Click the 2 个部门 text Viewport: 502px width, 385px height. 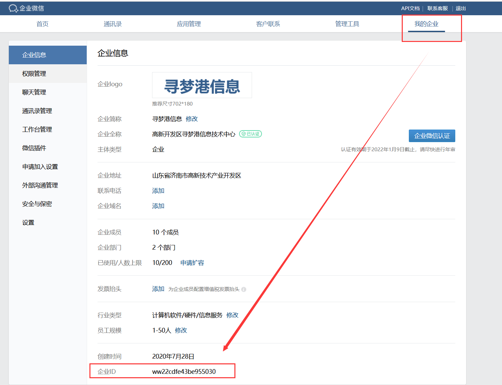pos(164,247)
